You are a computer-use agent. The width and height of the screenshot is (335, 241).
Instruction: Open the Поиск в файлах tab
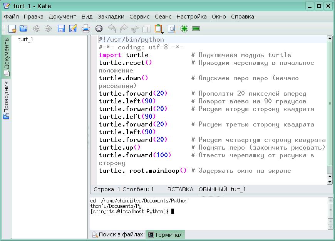117,234
